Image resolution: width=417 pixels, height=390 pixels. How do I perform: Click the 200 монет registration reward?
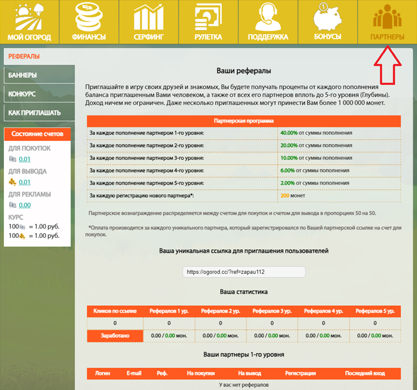293,195
